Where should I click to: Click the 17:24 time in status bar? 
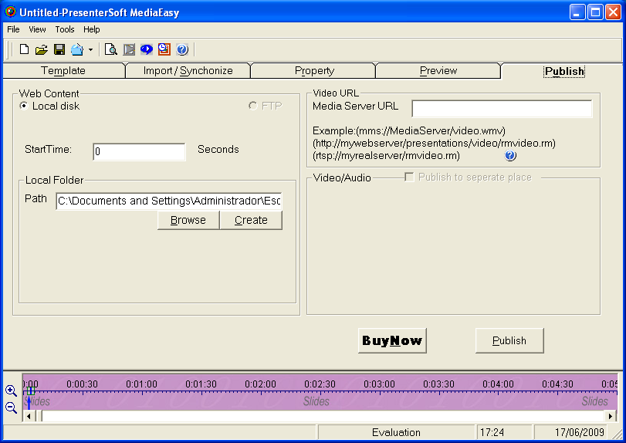click(492, 433)
